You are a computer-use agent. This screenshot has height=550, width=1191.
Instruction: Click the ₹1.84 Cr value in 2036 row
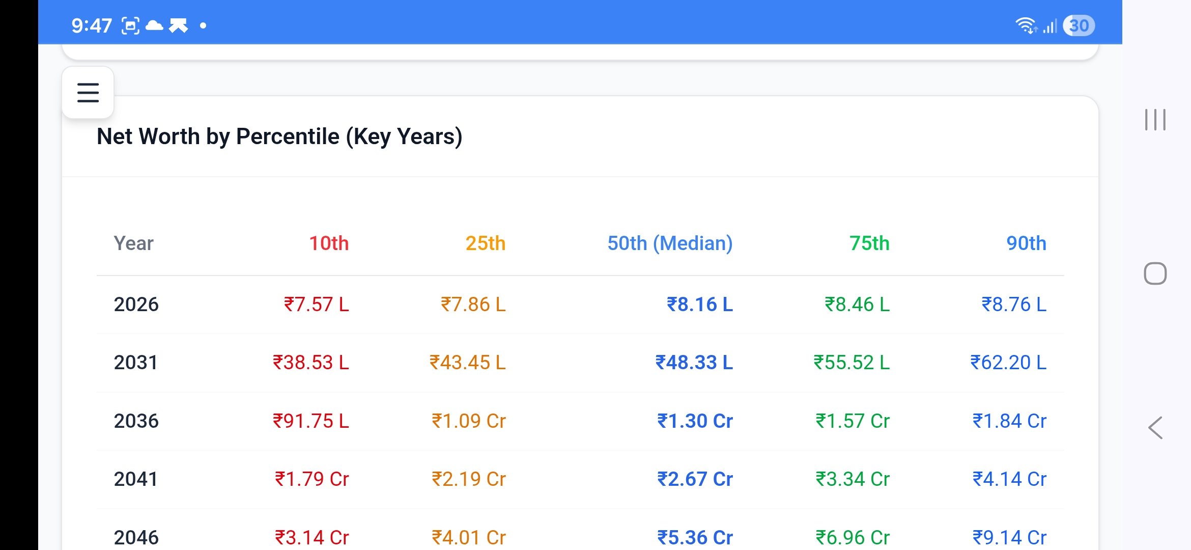click(x=1009, y=421)
